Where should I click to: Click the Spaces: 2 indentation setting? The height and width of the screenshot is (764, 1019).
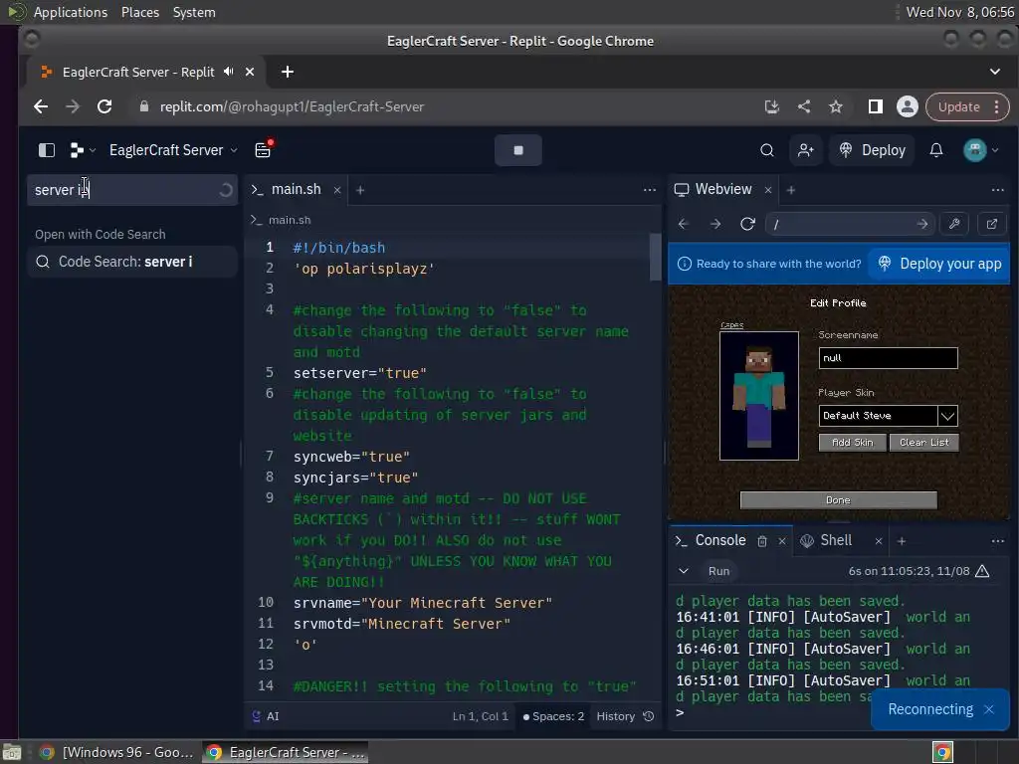[x=553, y=716]
